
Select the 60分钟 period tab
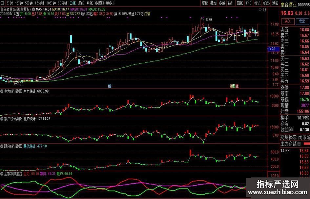63,3
